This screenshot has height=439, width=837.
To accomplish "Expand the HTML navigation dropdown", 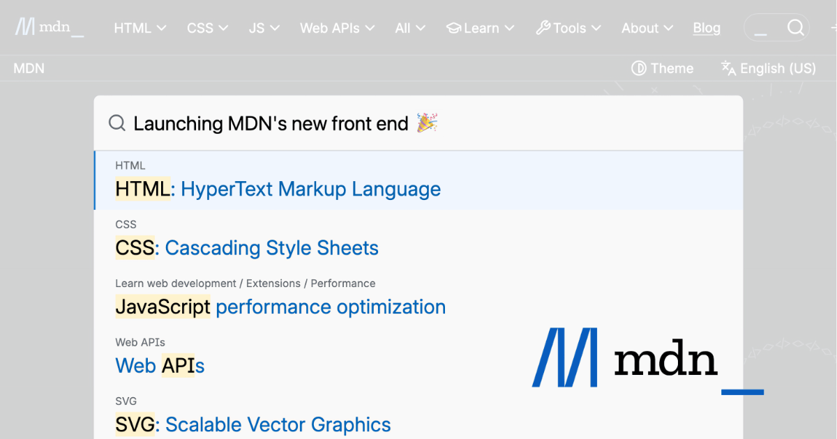I will (139, 28).
